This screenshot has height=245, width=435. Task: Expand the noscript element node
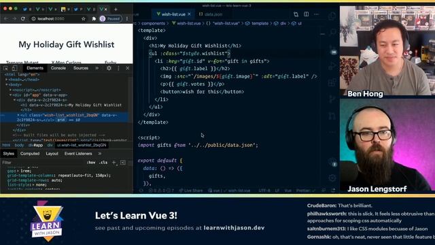tap(11, 90)
